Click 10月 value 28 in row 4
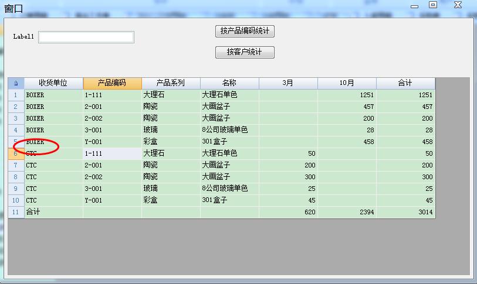The height and width of the screenshot is (284, 477). pyautogui.click(x=347, y=131)
